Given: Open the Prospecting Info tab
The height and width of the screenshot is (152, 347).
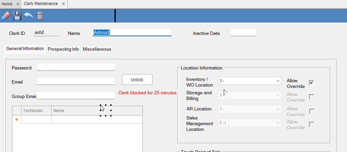Looking at the screenshot, I should pos(63,49).
